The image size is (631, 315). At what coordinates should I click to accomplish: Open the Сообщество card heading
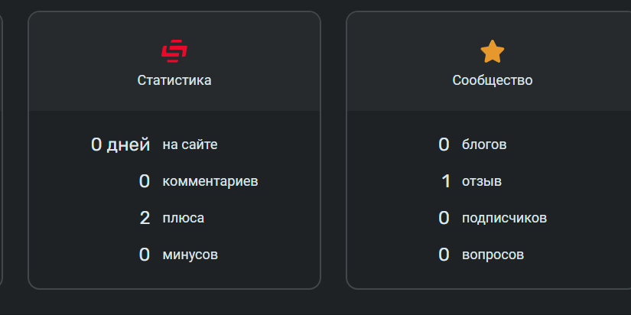point(492,80)
